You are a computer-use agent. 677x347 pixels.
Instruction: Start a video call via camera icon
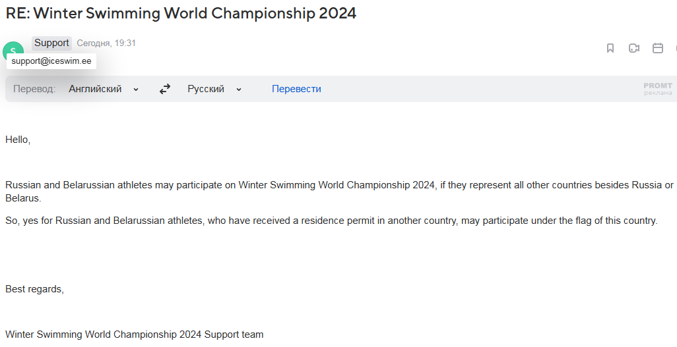click(x=634, y=48)
